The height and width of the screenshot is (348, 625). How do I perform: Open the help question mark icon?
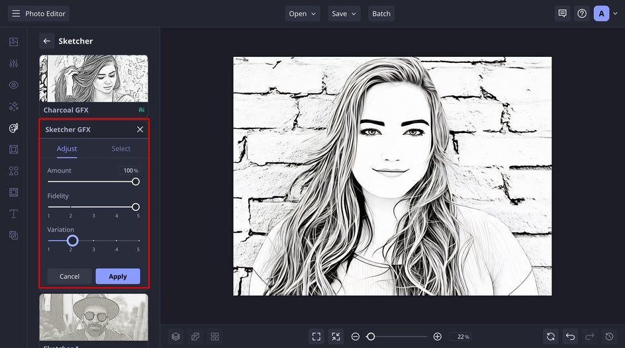tap(582, 13)
